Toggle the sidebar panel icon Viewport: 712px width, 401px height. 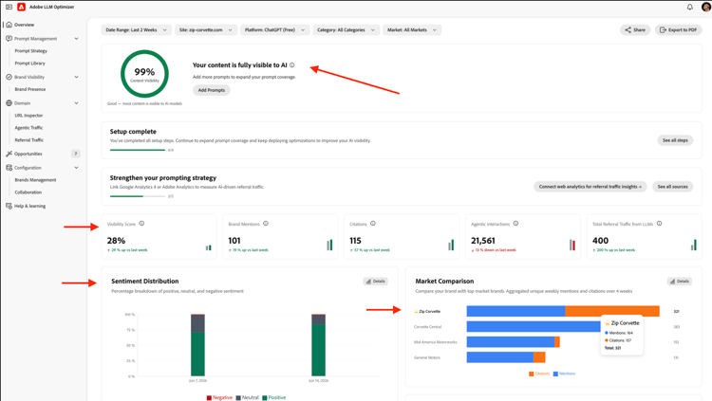tap(9, 7)
